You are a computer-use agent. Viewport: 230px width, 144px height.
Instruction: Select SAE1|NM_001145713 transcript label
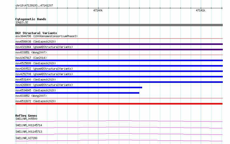click(x=29, y=132)
